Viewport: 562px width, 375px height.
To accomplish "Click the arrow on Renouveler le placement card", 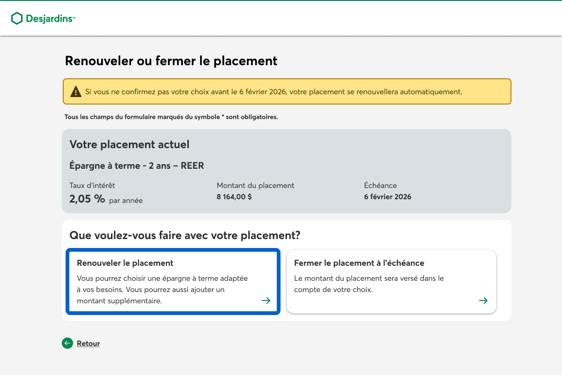I will 266,300.
